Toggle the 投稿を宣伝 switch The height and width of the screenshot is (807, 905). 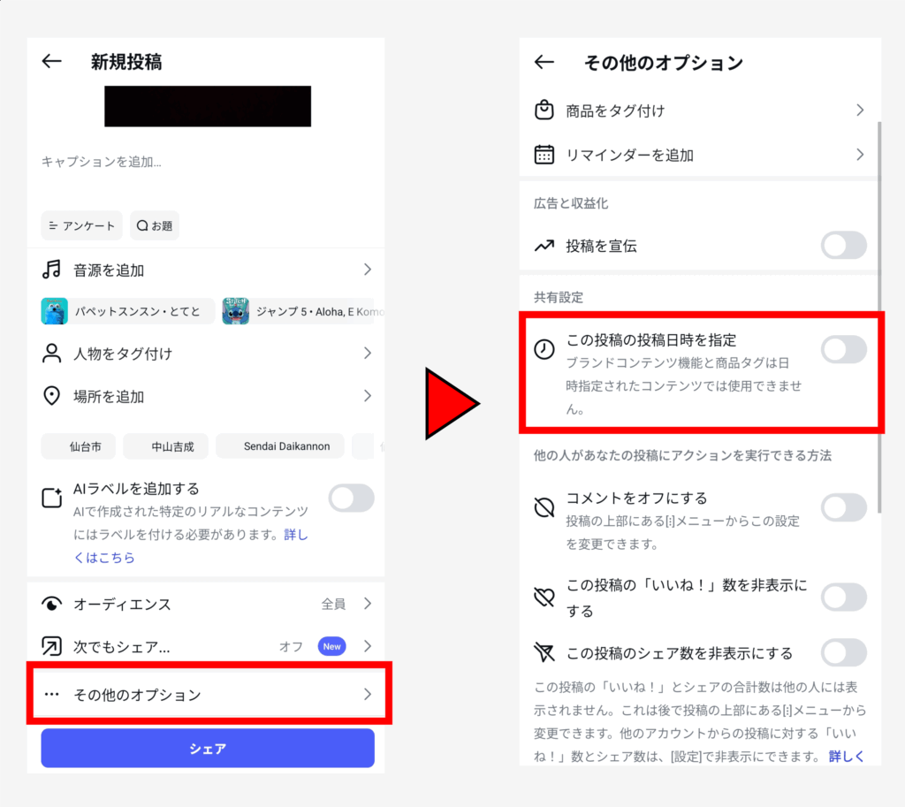[843, 246]
